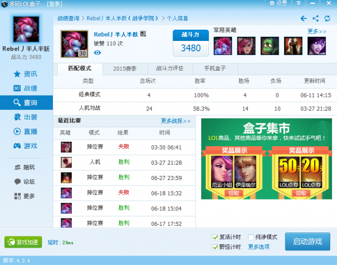337x265 pixels.
Task: Open lost match from 06-18 15:32
Action: coord(125,193)
